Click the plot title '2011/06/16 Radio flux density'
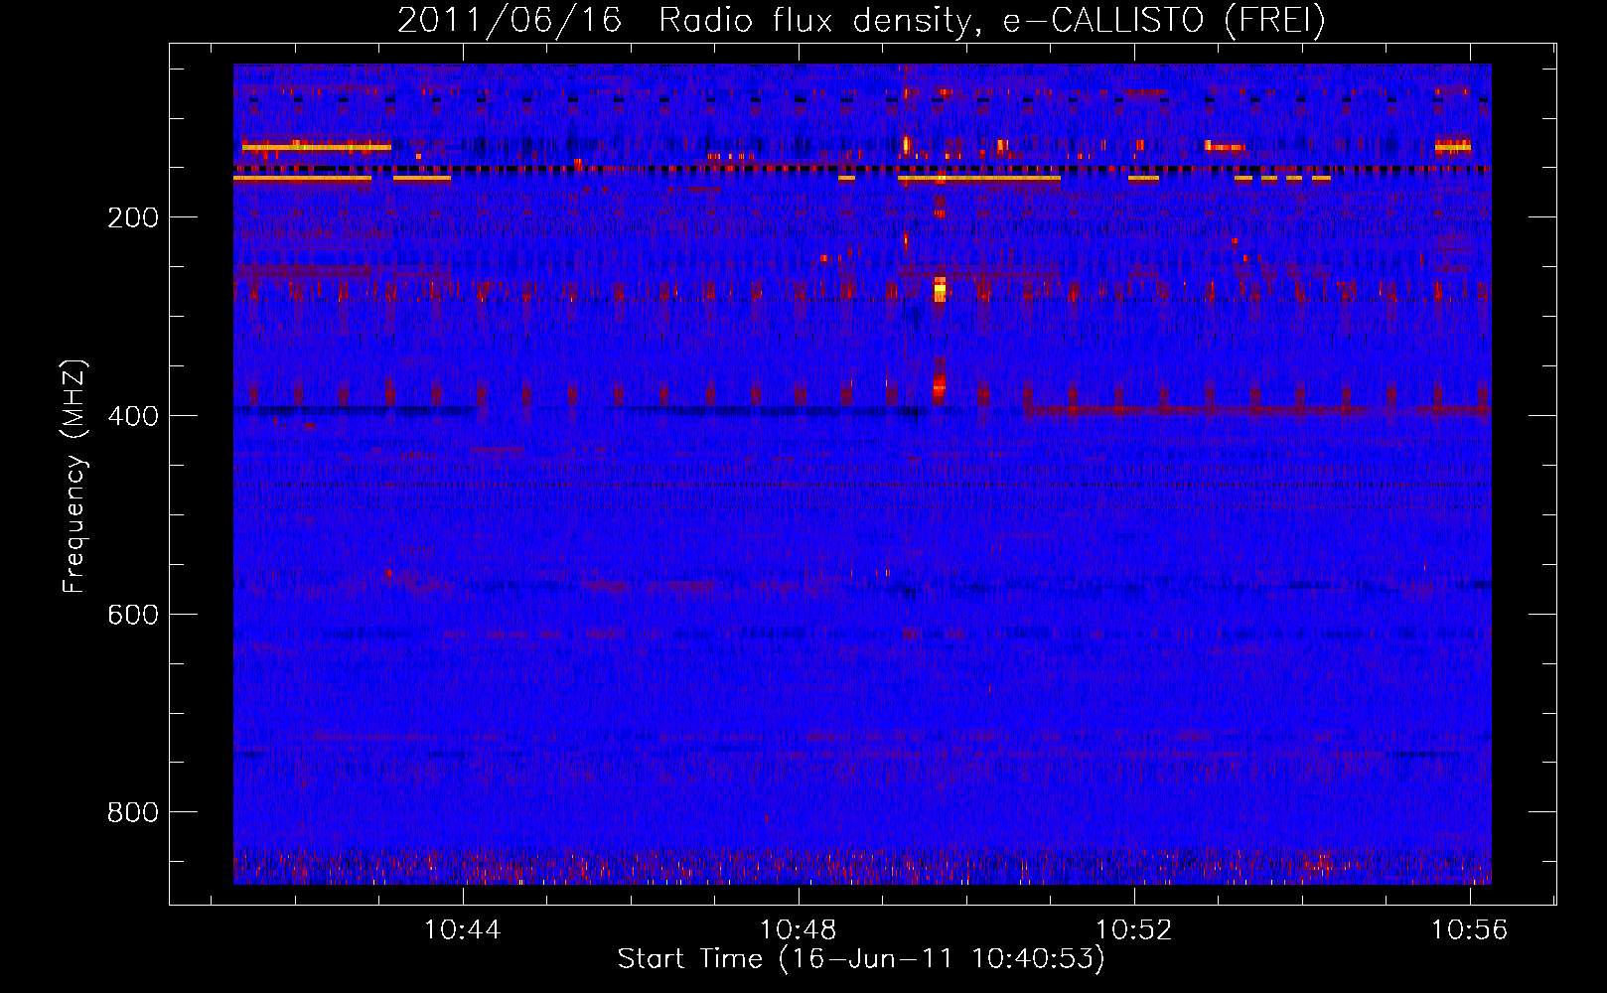The image size is (1607, 993). click(x=861, y=20)
